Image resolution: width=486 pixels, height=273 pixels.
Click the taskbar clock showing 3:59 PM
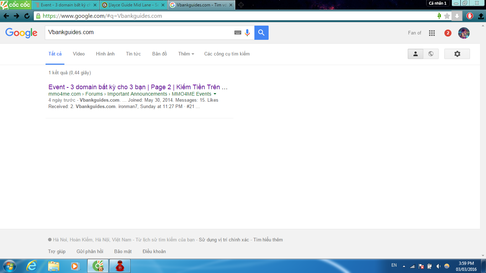[x=466, y=266]
